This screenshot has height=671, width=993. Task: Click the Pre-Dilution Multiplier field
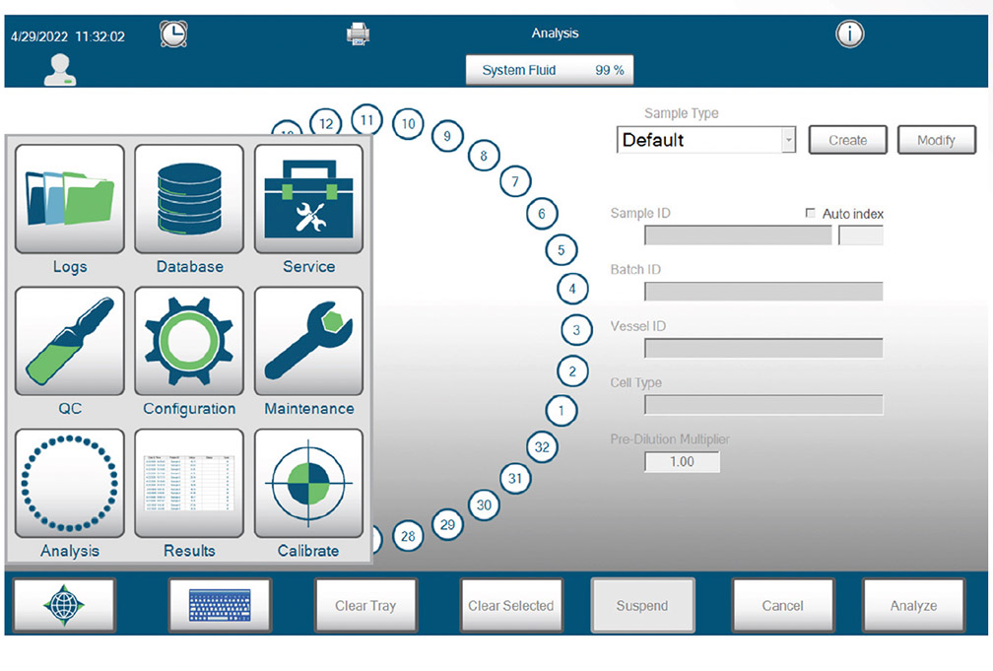pyautogui.click(x=682, y=461)
